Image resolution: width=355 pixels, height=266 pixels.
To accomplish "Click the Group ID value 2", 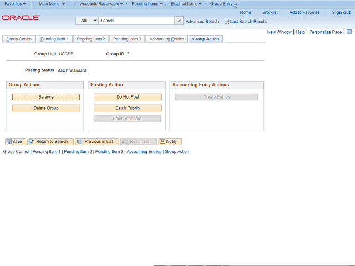I will pos(128,54).
